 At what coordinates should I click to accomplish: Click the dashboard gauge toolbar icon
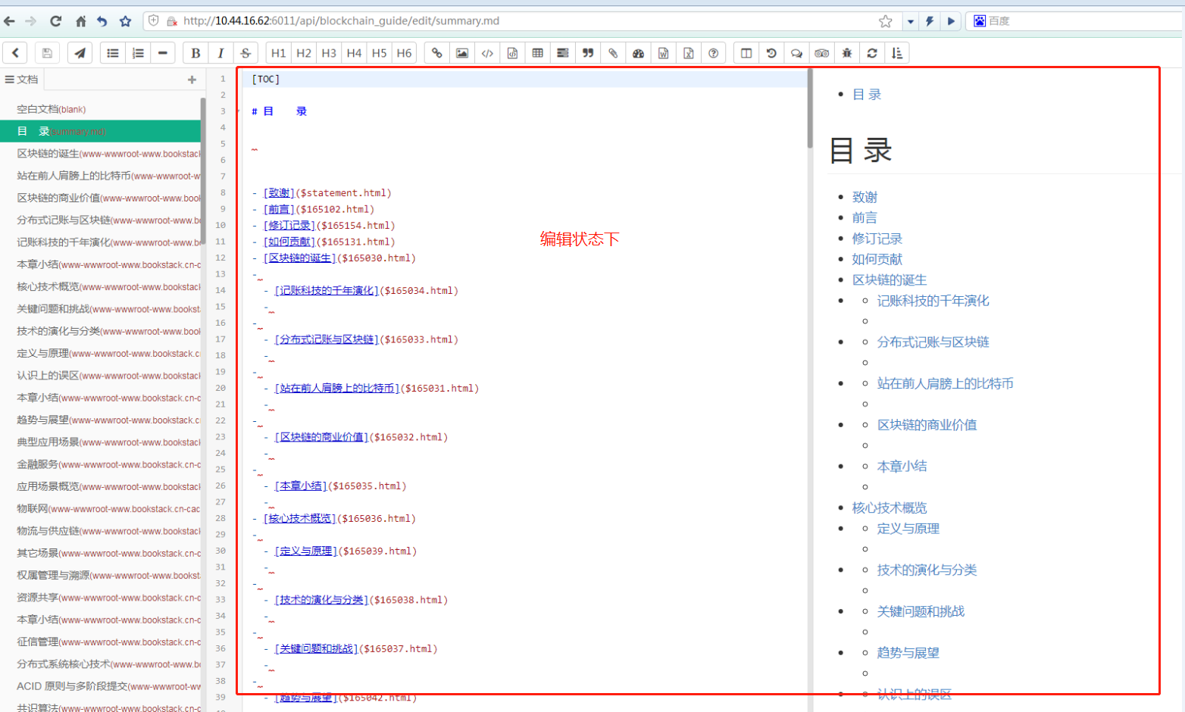point(638,53)
